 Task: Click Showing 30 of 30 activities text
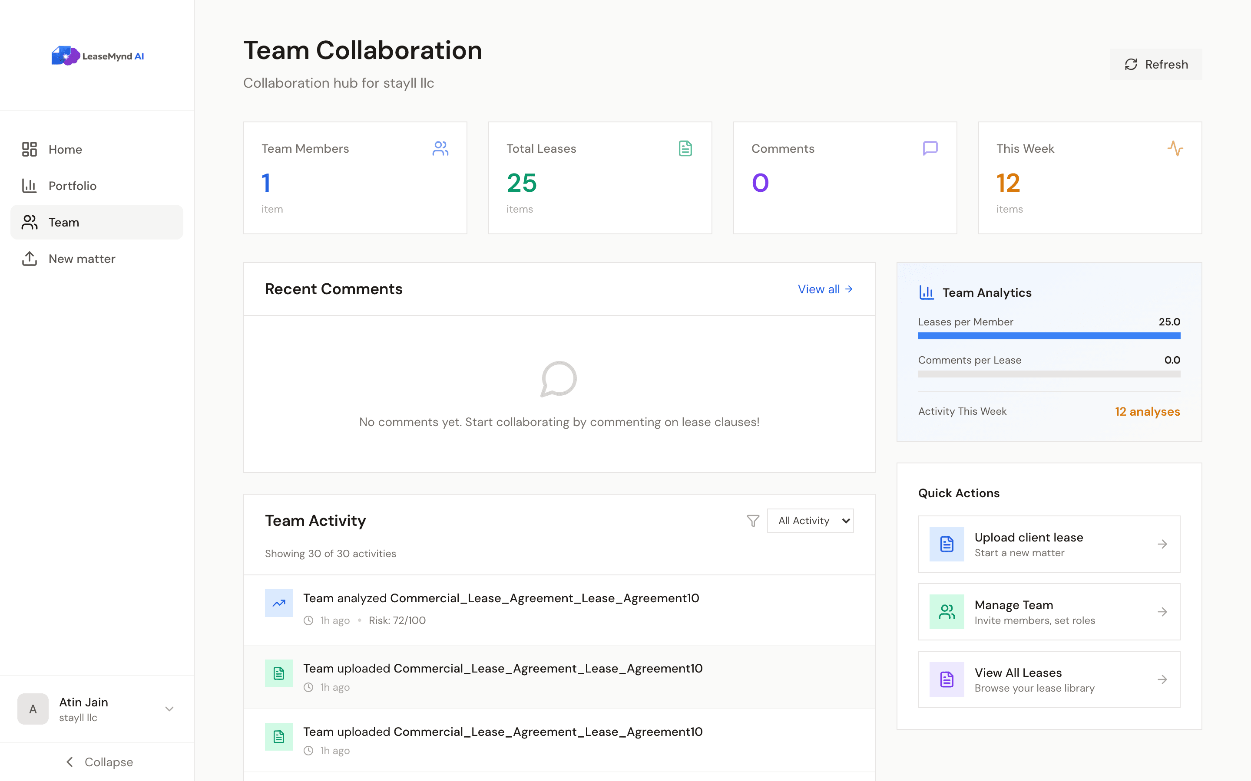330,553
